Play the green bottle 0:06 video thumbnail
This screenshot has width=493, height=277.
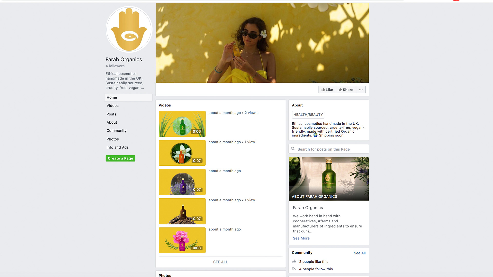pyautogui.click(x=182, y=124)
